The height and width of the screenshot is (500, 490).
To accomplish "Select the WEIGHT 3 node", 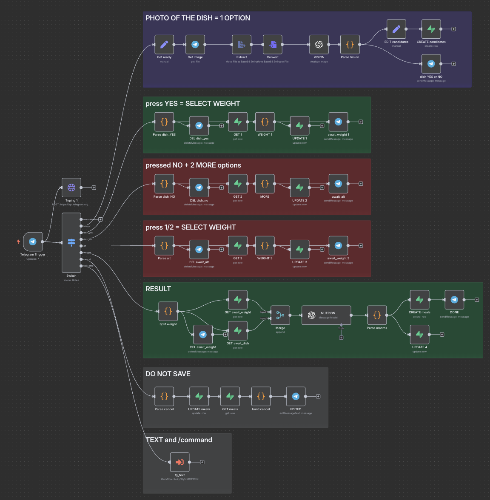I will pos(265,246).
